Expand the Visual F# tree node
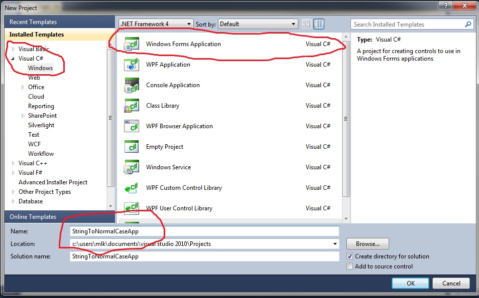 click(13, 173)
